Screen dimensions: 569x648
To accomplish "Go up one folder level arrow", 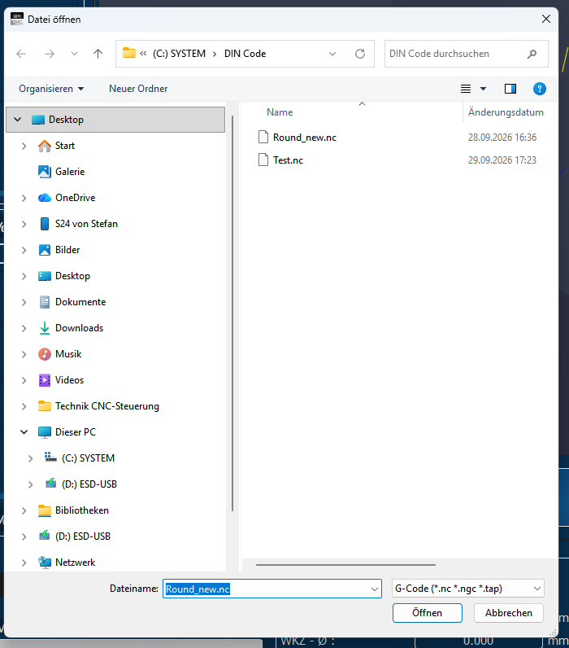I will coord(98,54).
